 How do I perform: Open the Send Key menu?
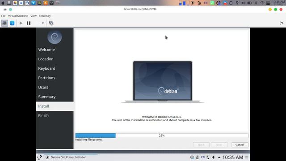click(x=45, y=16)
